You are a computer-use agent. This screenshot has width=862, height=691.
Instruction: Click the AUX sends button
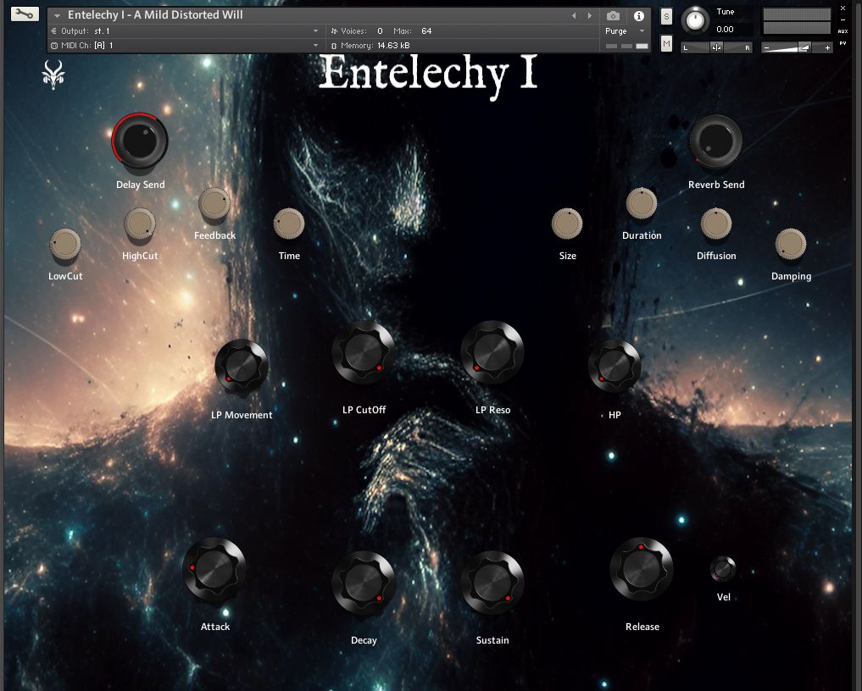(x=843, y=31)
